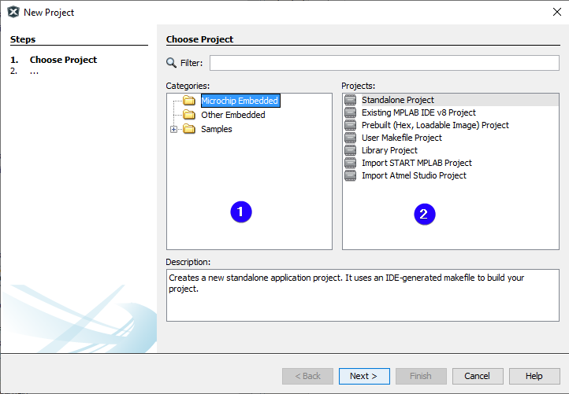Click the Description text box
Viewport: 569px width, 394px height.
click(363, 295)
